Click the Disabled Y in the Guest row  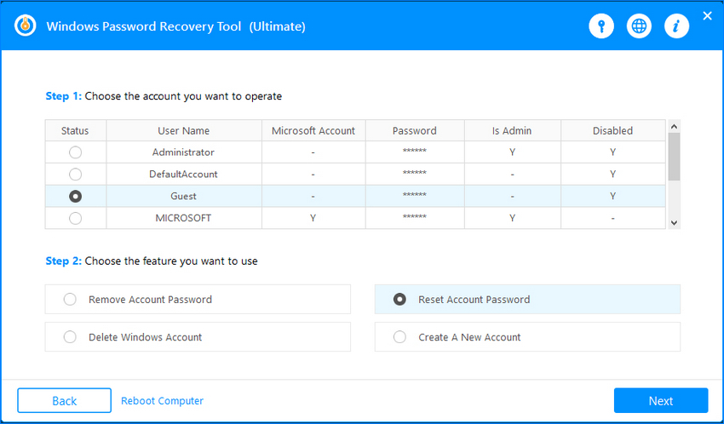[612, 196]
